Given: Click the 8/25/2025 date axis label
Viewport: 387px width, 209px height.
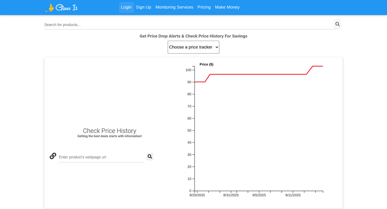Looking at the screenshot, I should (x=197, y=195).
